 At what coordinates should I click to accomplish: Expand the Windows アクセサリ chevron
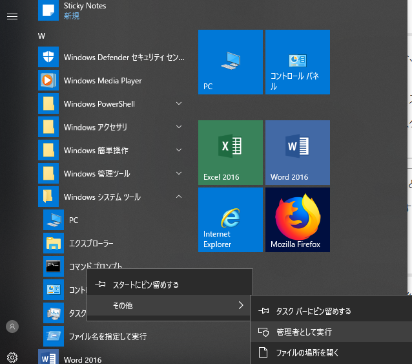tap(179, 127)
